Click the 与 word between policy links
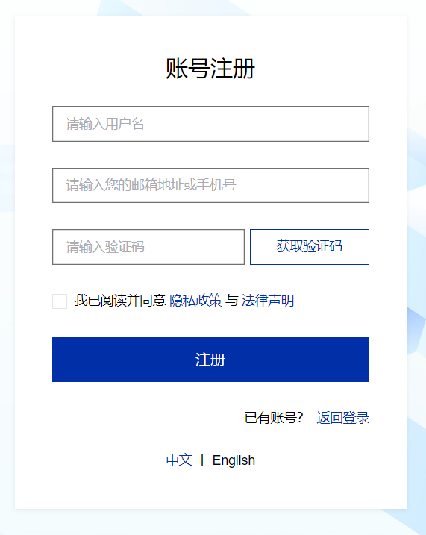The image size is (426, 535). point(232,301)
